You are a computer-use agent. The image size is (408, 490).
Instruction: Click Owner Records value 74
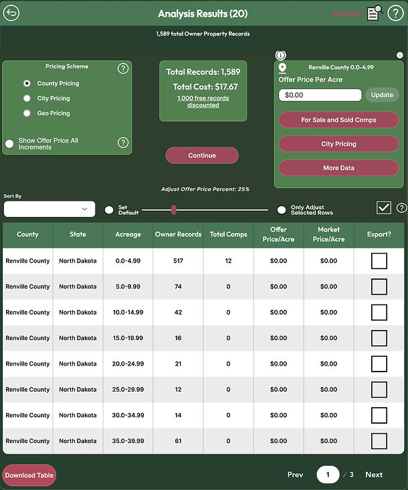[x=178, y=287]
